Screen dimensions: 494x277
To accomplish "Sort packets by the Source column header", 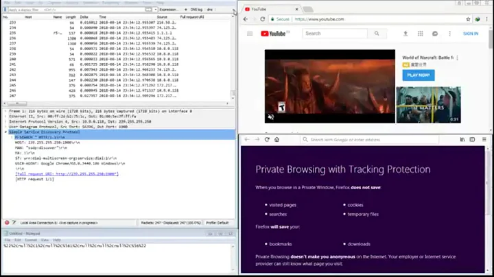I will click(x=162, y=17).
